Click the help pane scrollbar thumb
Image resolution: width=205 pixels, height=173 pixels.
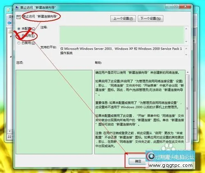coord(188,109)
